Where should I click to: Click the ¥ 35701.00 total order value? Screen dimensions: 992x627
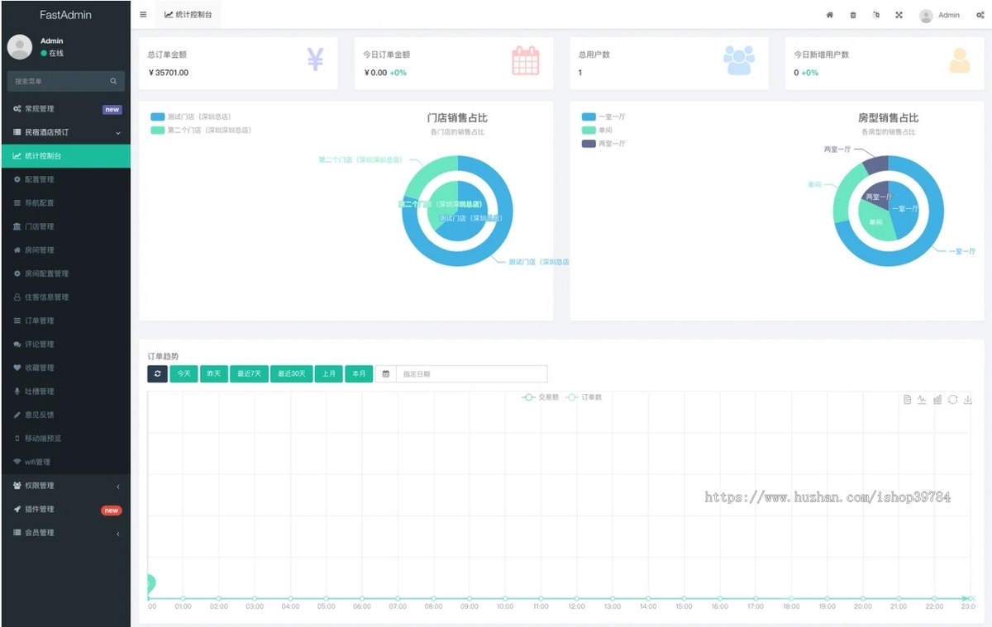tap(169, 73)
